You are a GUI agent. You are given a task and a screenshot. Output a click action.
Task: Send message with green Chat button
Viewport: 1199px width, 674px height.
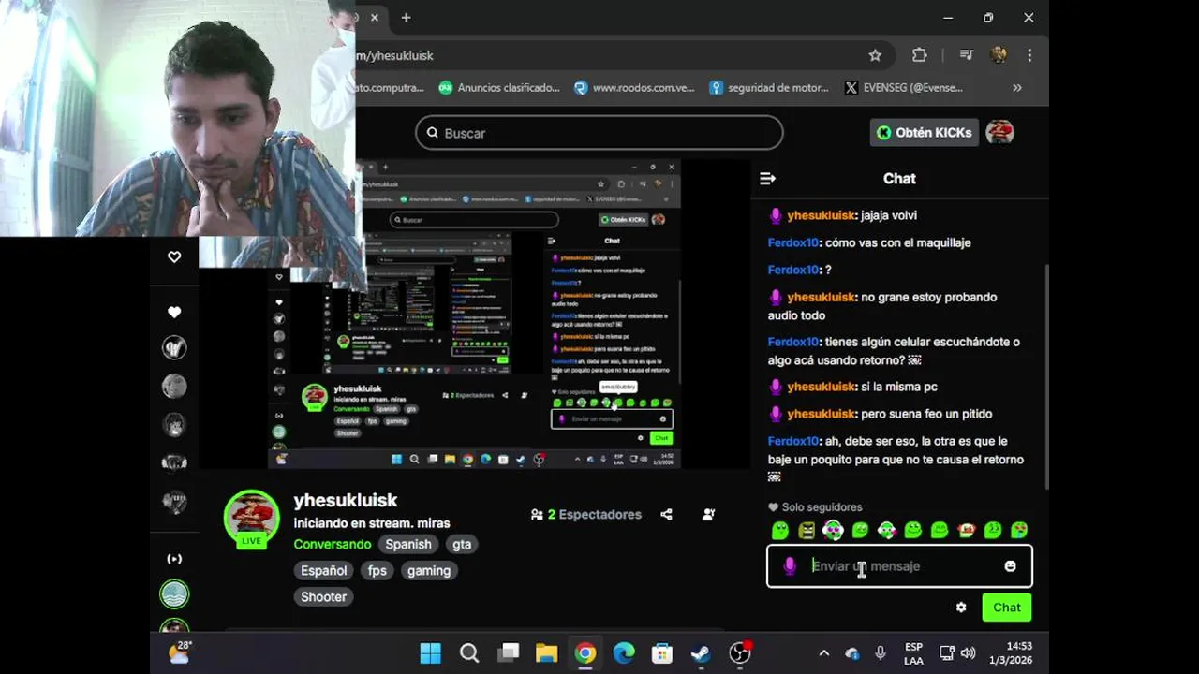pos(1007,608)
